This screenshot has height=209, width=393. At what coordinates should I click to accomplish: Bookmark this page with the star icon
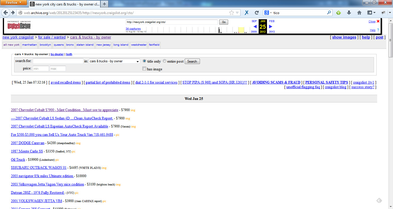(x=232, y=13)
